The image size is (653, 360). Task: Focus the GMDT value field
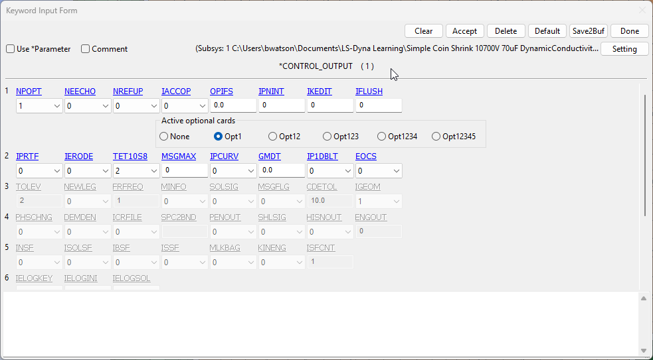pos(281,170)
